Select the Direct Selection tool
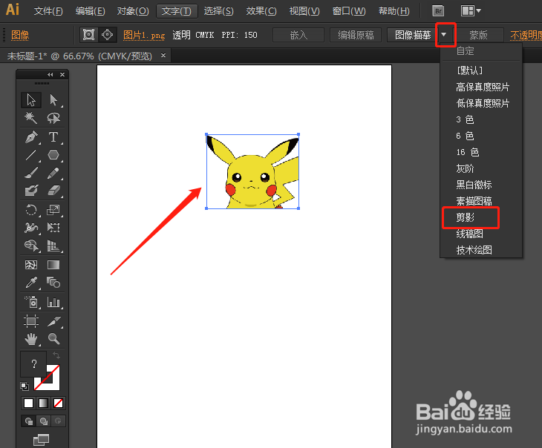The image size is (542, 448). [53, 100]
